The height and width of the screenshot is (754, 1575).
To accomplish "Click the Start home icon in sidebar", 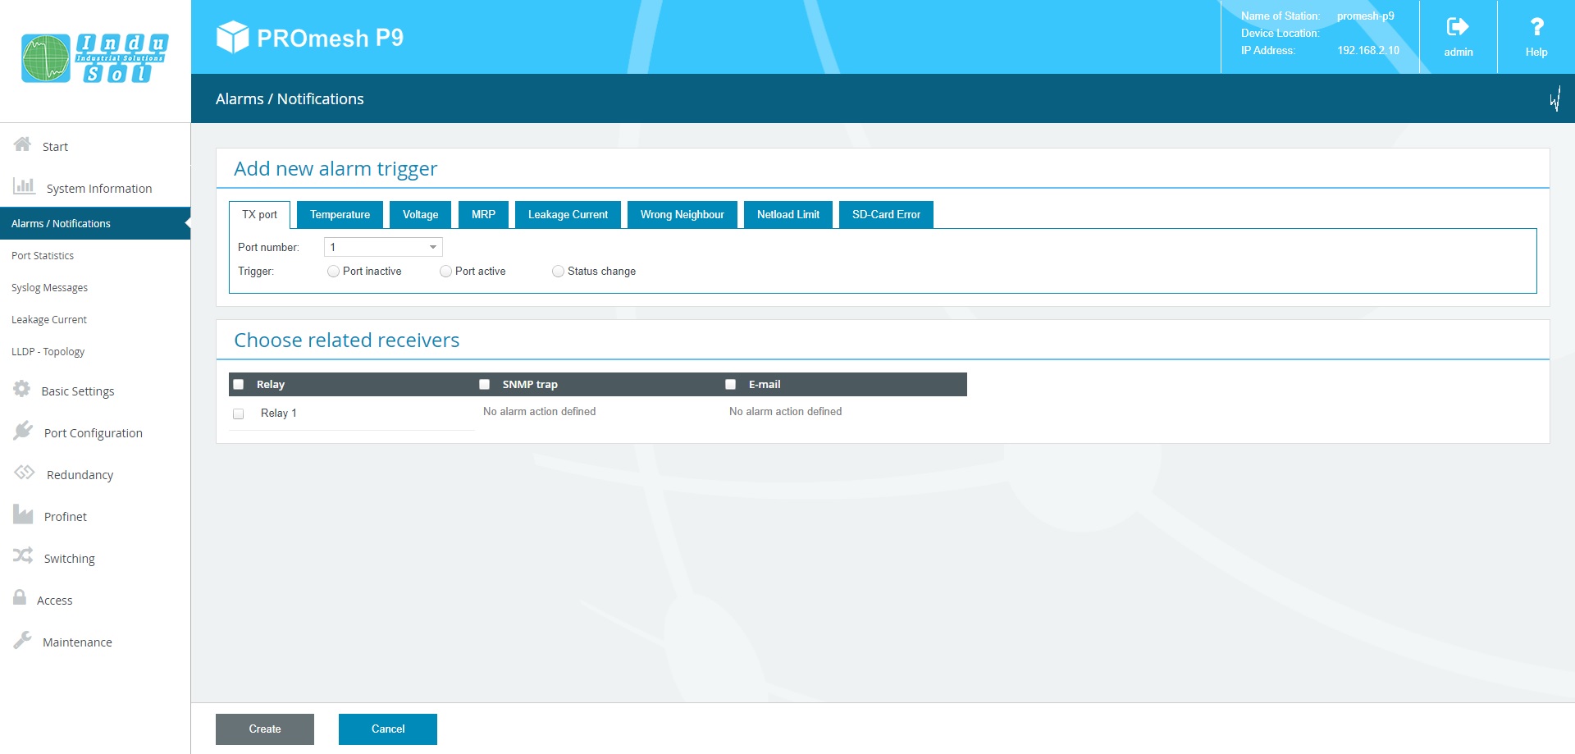I will [x=22, y=144].
